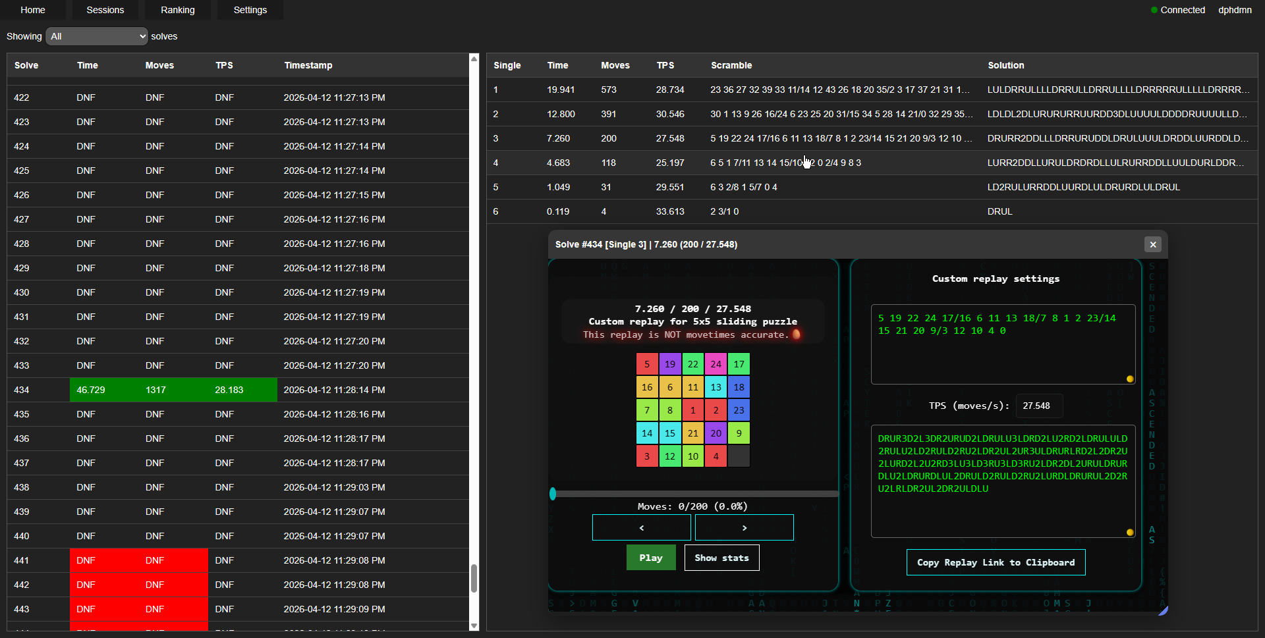Image resolution: width=1265 pixels, height=638 pixels.
Task: Close the Solve #434 replay dialog
Action: click(x=1152, y=244)
